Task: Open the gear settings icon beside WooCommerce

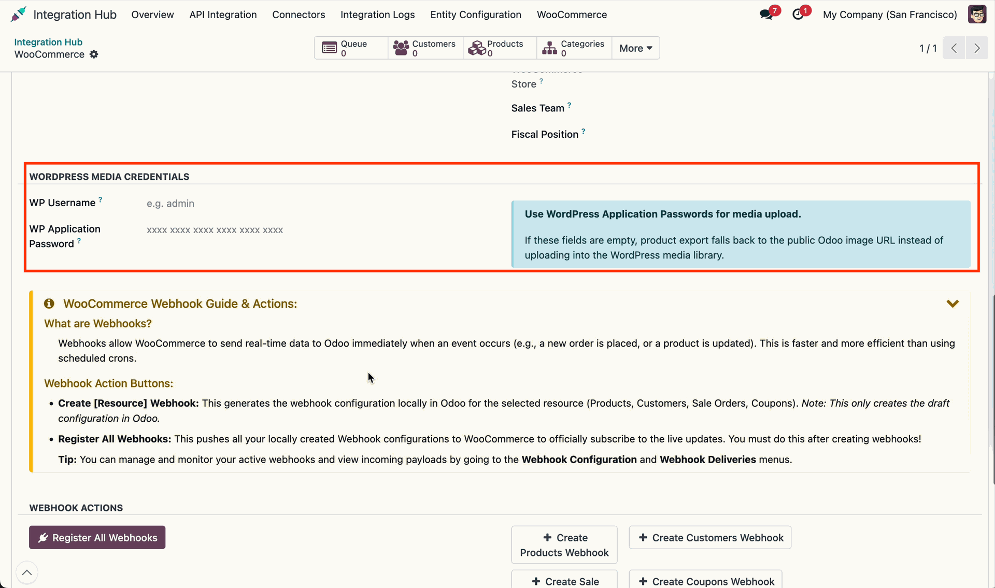Action: pyautogui.click(x=94, y=54)
